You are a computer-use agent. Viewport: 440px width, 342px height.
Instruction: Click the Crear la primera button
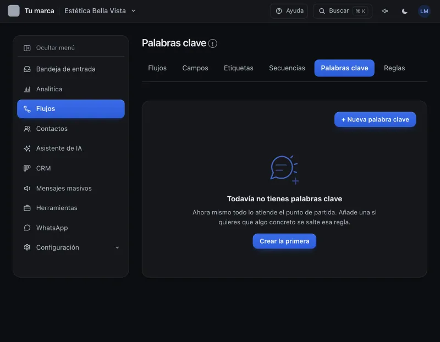tap(284, 241)
